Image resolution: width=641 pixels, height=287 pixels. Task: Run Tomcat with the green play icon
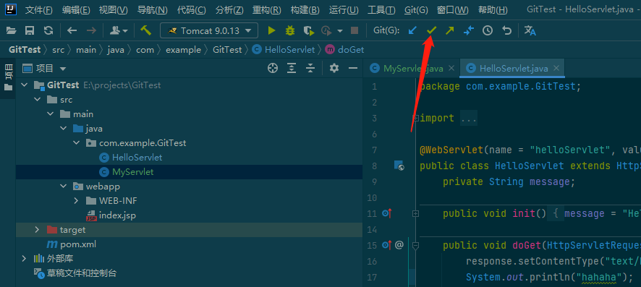pyautogui.click(x=271, y=30)
